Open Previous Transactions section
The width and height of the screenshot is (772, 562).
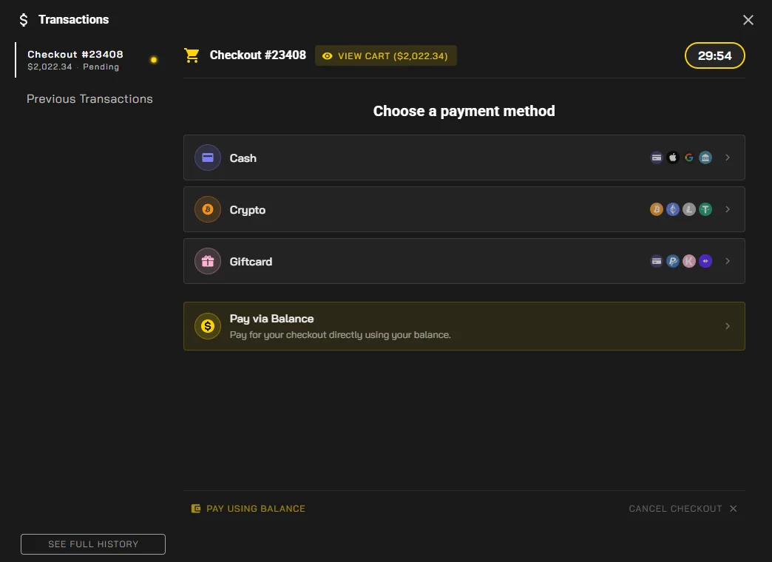point(89,99)
